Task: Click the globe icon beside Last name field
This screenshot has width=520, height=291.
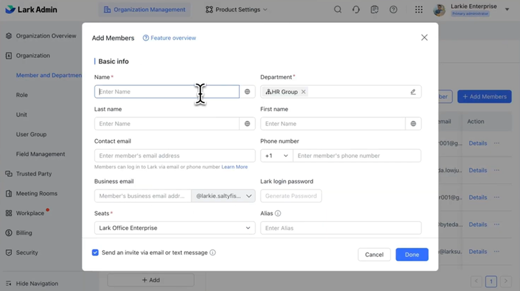Action: (x=247, y=124)
